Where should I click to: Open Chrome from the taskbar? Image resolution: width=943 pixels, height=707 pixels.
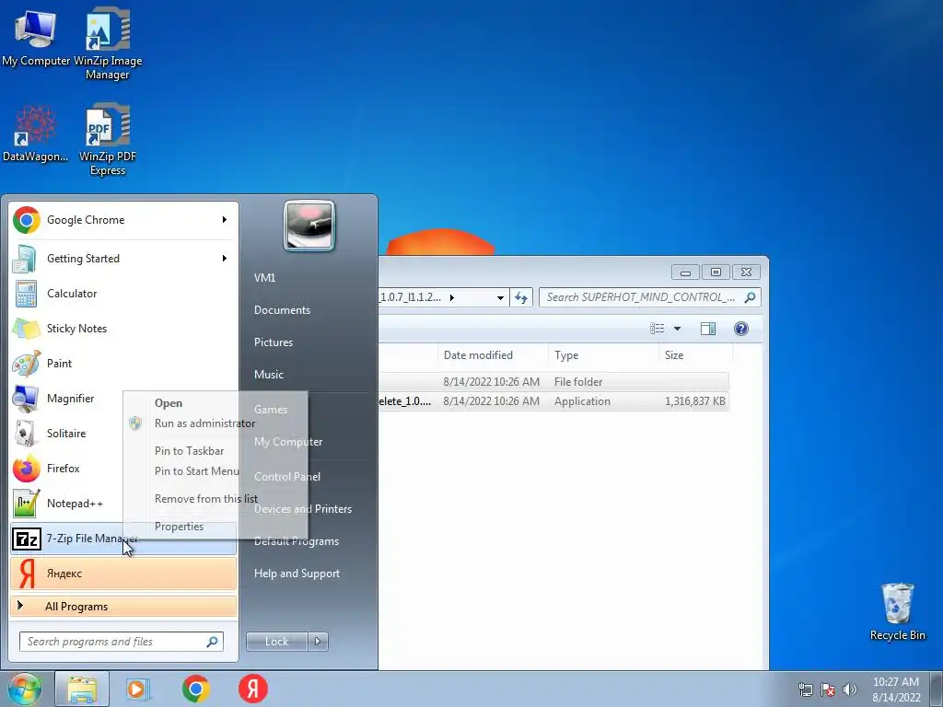[x=195, y=689]
